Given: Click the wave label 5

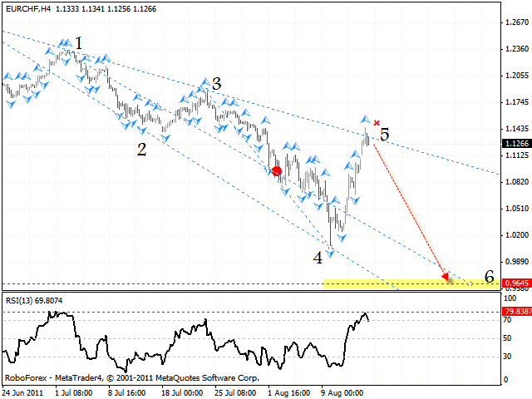Looking at the screenshot, I should pyautogui.click(x=384, y=133).
